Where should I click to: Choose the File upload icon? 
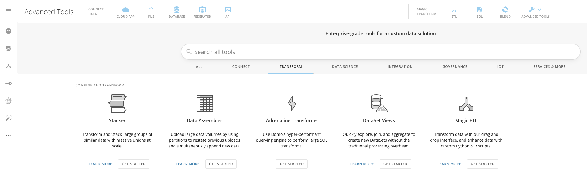tap(151, 10)
